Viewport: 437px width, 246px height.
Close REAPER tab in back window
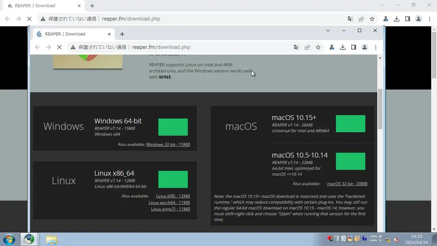79,6
